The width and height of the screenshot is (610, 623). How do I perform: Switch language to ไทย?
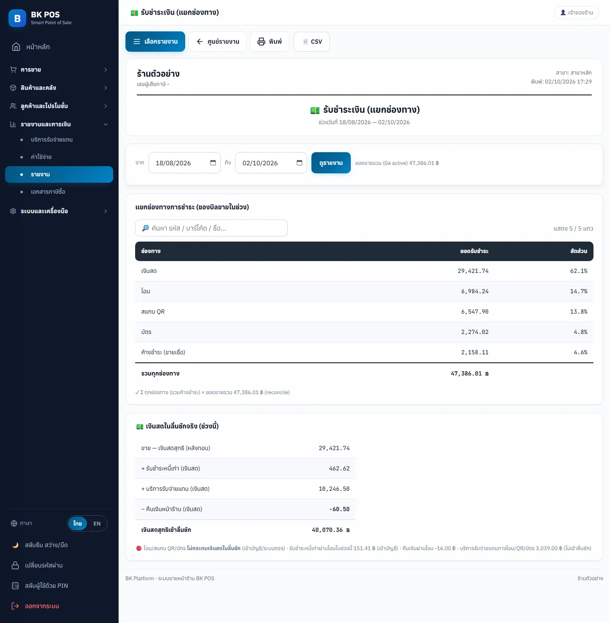(78, 523)
